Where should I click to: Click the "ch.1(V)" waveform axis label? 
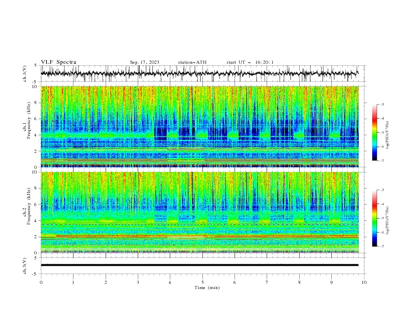pos(25,74)
